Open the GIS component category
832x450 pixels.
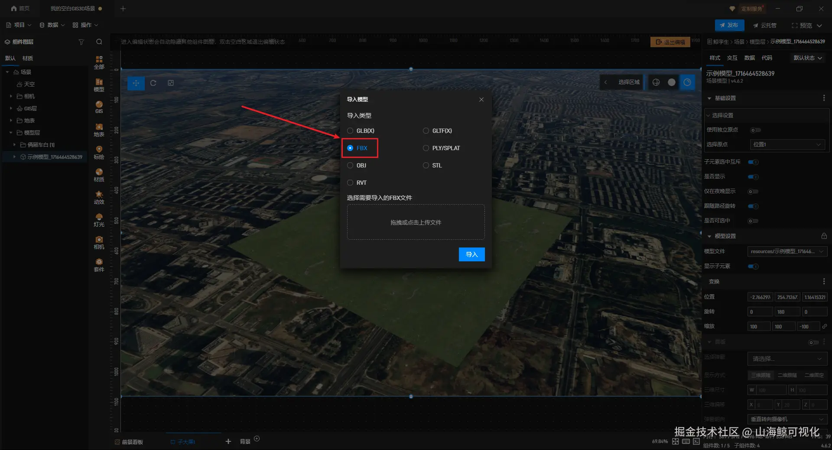(99, 107)
